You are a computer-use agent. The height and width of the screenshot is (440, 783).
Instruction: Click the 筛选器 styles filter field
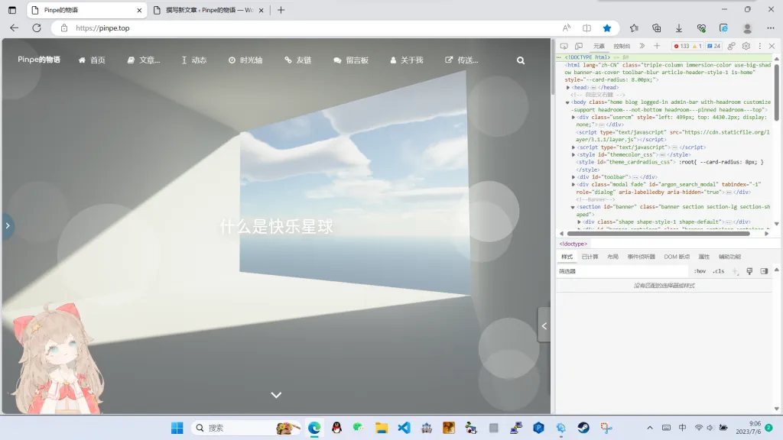(623, 271)
